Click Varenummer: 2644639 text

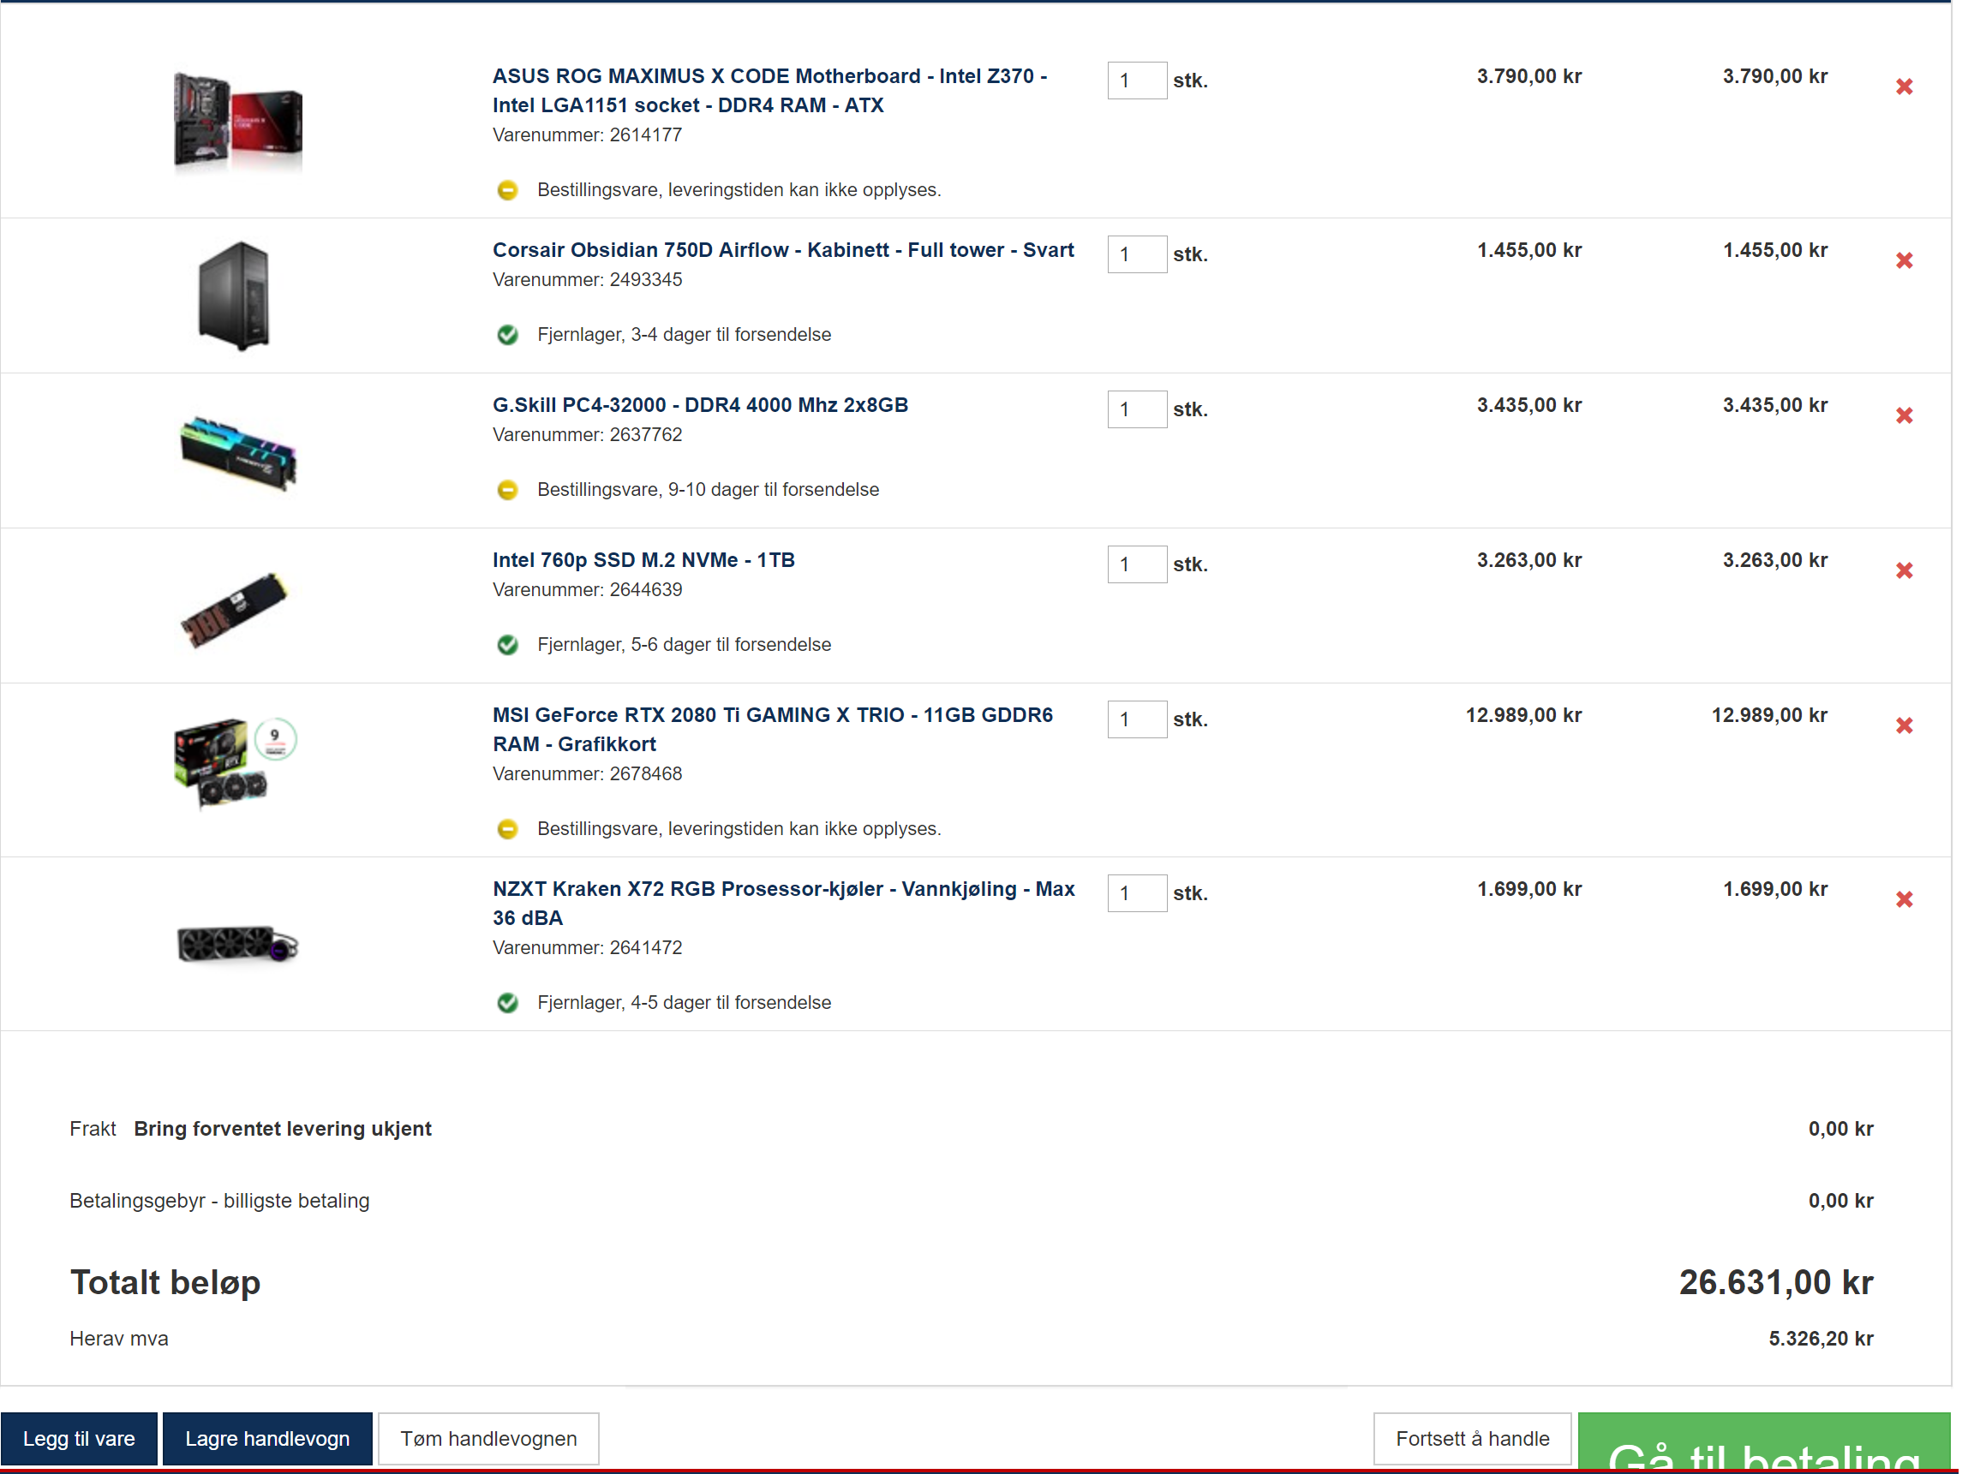pos(587,590)
